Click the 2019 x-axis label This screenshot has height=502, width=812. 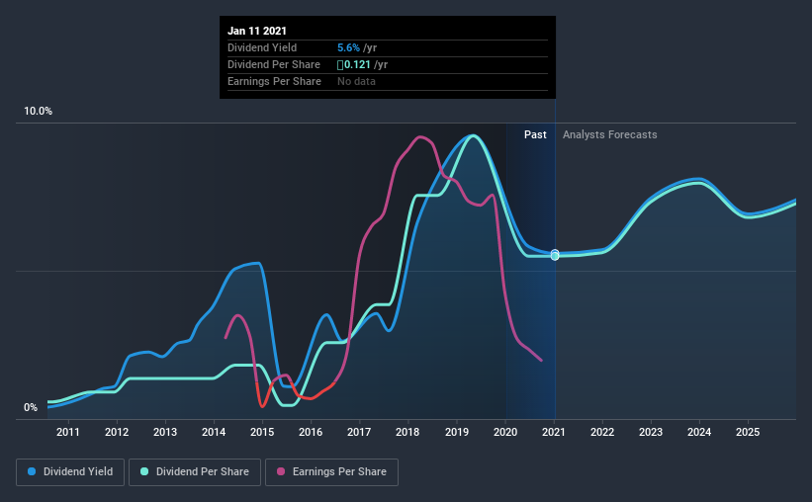(x=457, y=432)
